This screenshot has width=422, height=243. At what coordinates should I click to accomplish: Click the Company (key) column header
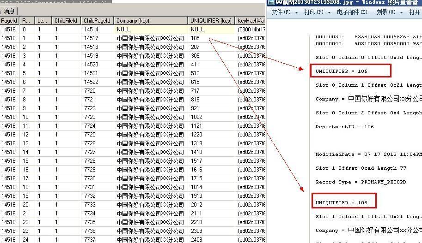pos(150,21)
